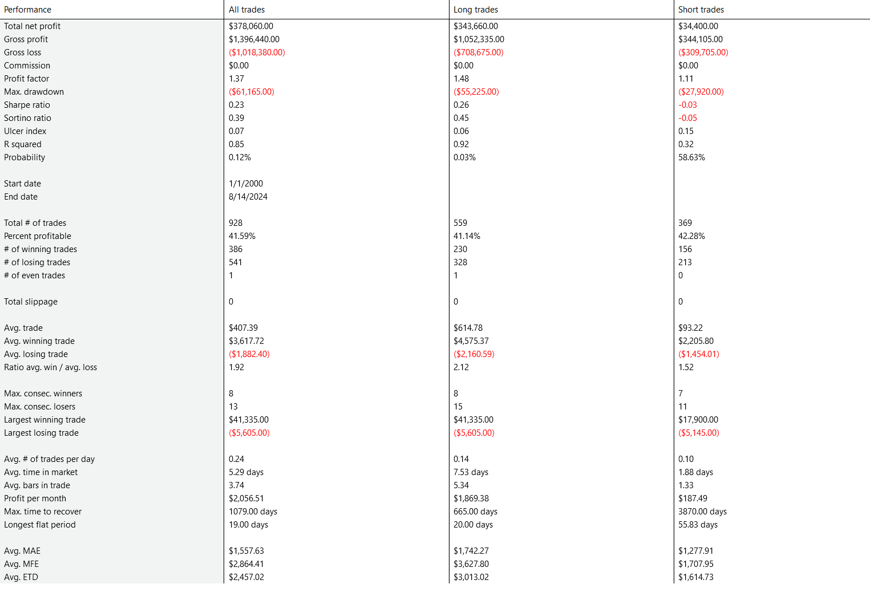
Task: Select the Long trades column header
Action: [475, 10]
